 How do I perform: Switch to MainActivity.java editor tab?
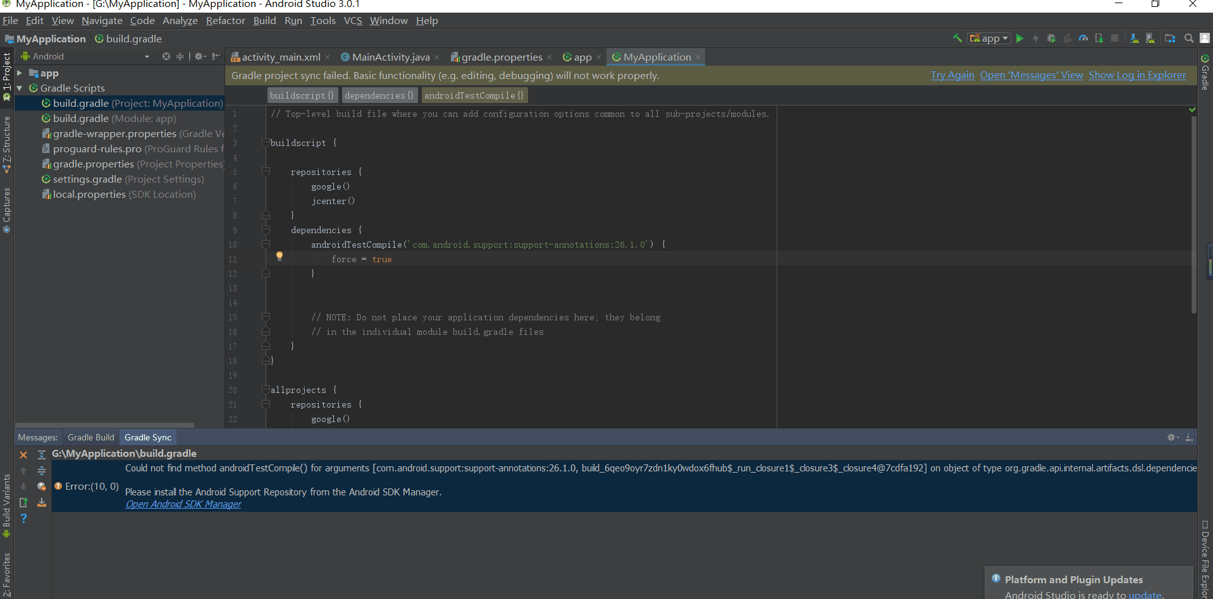click(391, 57)
